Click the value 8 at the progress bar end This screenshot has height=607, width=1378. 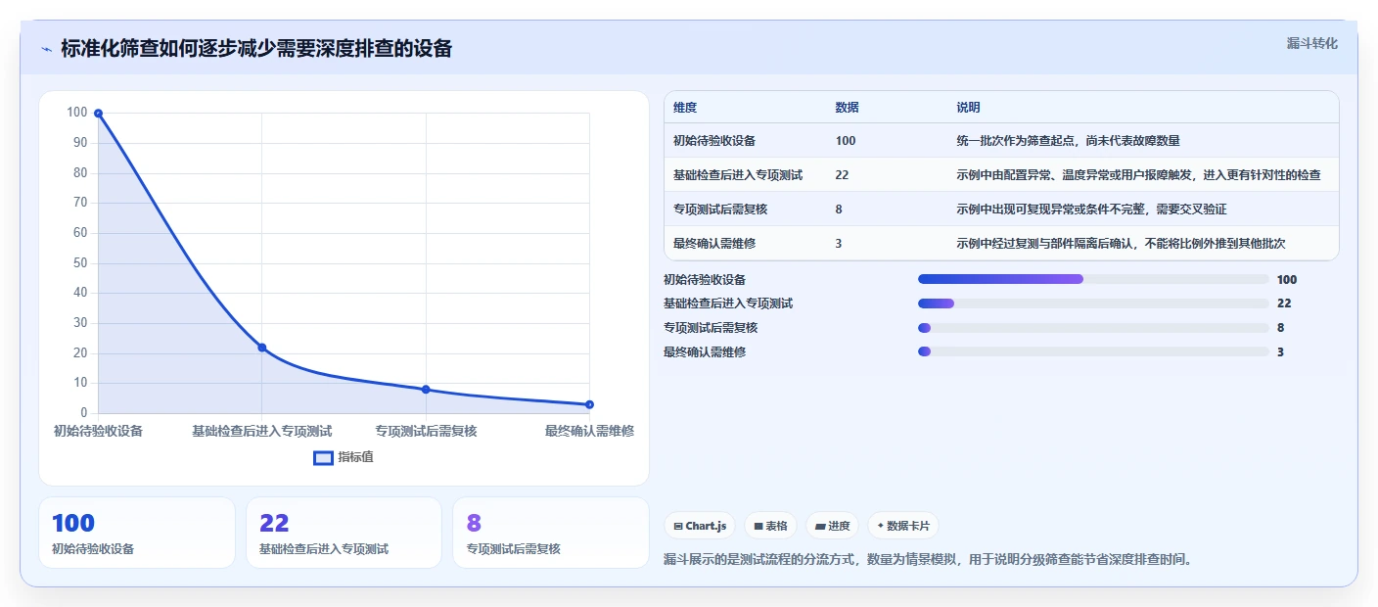click(1280, 328)
